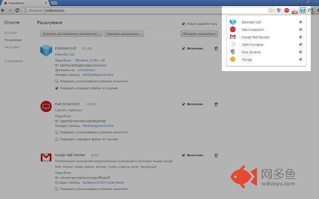Click the Обновить расширения button
The width and height of the screenshot is (319, 199).
pyautogui.click(x=199, y=34)
